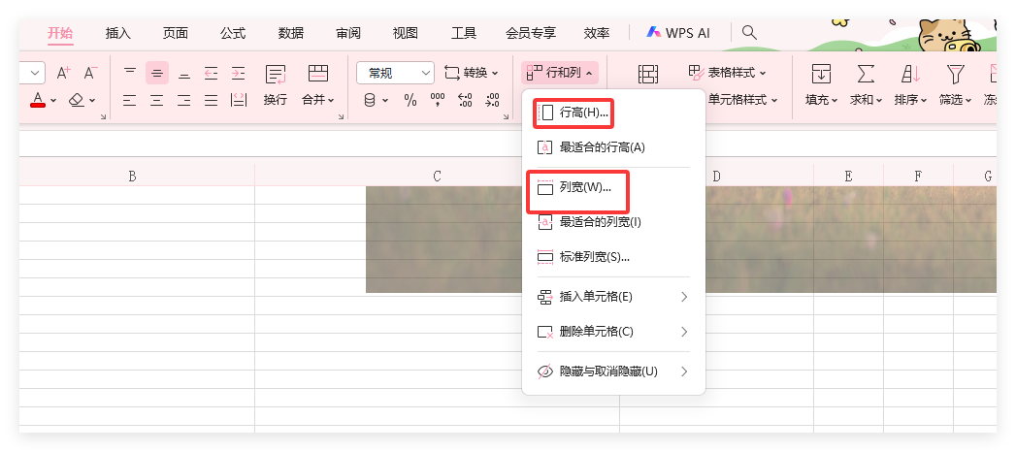
Task: Decrease font size with the A- icon
Action: pyautogui.click(x=90, y=73)
